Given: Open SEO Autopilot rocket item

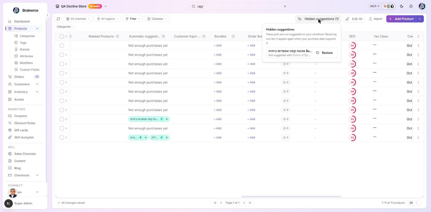Looking at the screenshot, I should (24, 137).
